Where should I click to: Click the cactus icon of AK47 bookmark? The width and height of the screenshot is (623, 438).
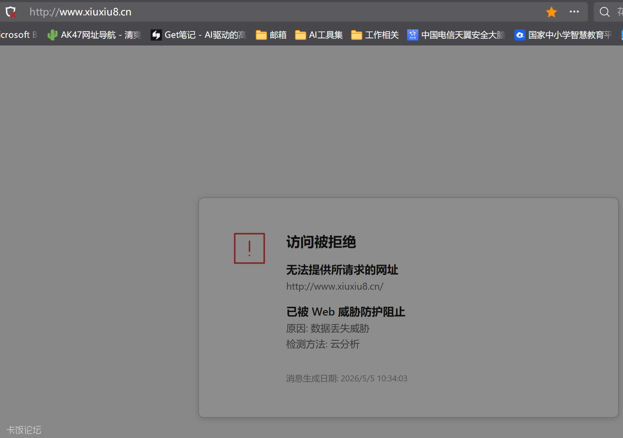coord(52,35)
